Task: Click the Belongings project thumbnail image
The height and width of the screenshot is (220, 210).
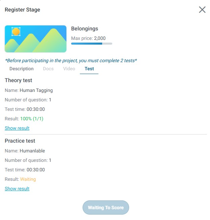Action: (x=35, y=39)
